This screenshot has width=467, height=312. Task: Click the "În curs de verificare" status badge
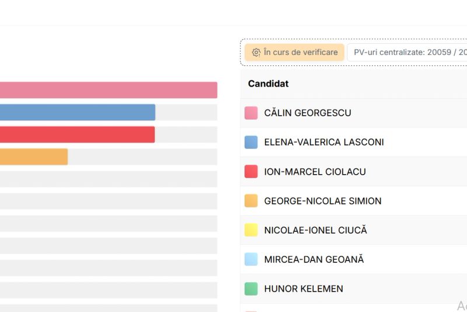(x=294, y=53)
